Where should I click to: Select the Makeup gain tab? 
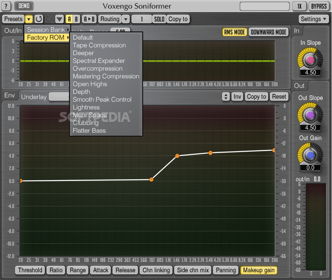pyautogui.click(x=259, y=270)
